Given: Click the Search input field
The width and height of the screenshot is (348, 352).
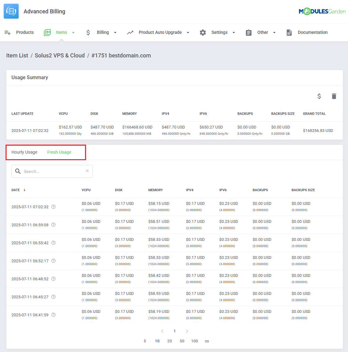Looking at the screenshot, I should 53,171.
